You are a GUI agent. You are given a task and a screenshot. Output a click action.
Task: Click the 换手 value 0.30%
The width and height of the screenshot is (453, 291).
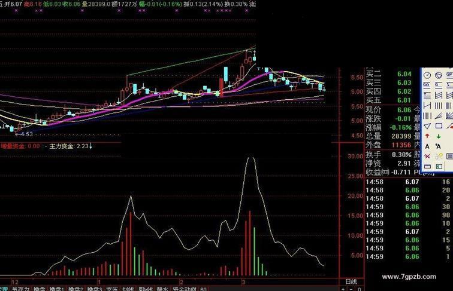pyautogui.click(x=401, y=155)
